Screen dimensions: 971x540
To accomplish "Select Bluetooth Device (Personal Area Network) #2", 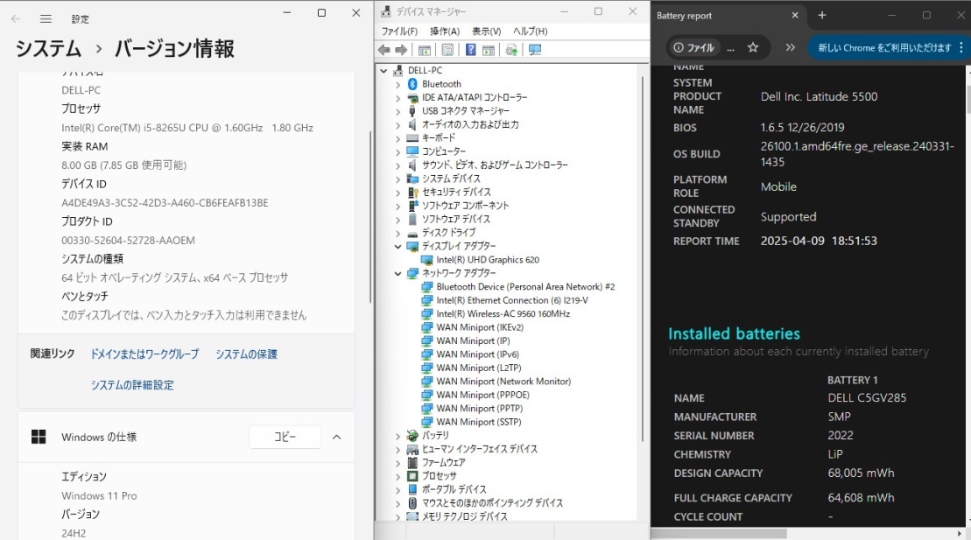I will click(525, 287).
